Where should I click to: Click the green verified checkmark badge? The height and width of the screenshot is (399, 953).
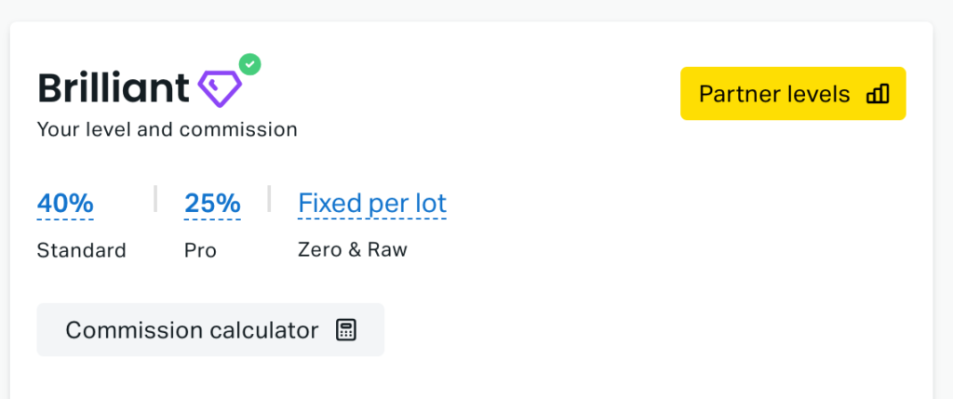pyautogui.click(x=249, y=64)
